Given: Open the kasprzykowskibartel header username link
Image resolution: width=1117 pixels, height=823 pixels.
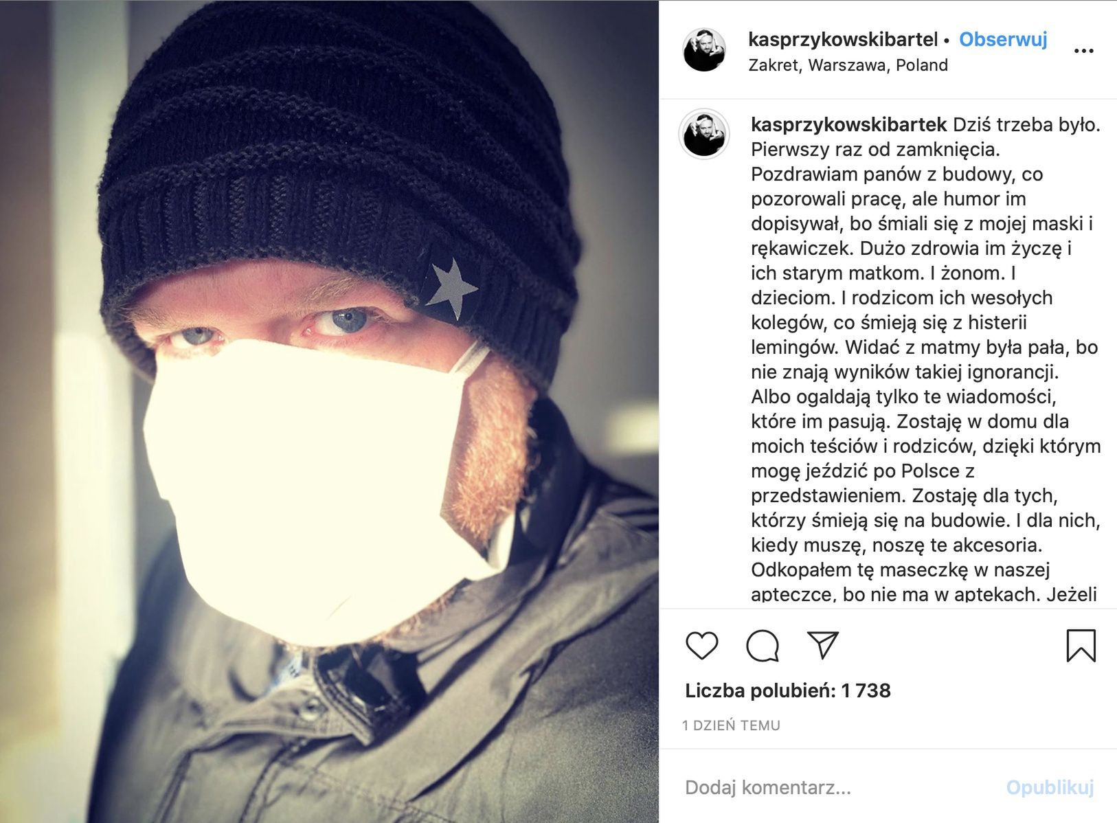Looking at the screenshot, I should [x=843, y=40].
